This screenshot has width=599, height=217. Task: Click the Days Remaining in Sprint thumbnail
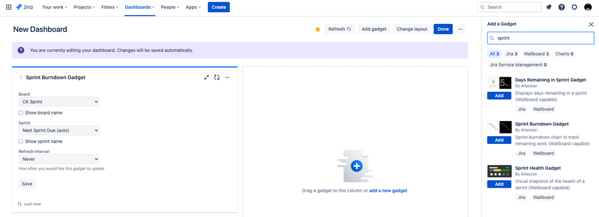499,83
